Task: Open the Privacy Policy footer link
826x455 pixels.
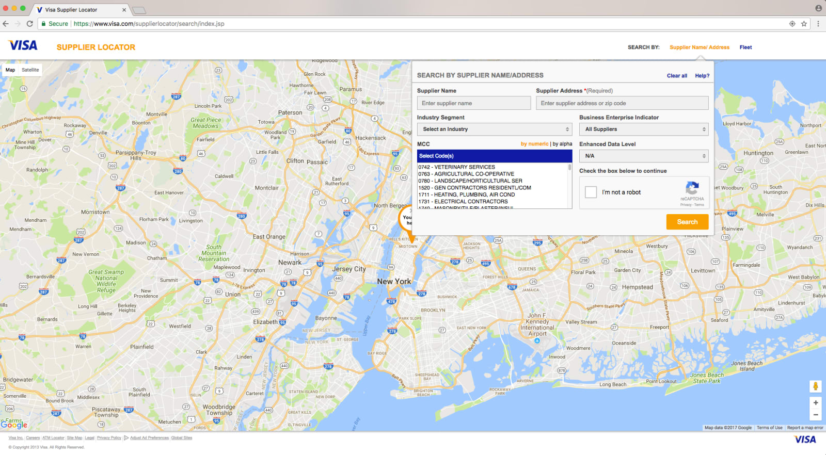Action: tap(109, 438)
